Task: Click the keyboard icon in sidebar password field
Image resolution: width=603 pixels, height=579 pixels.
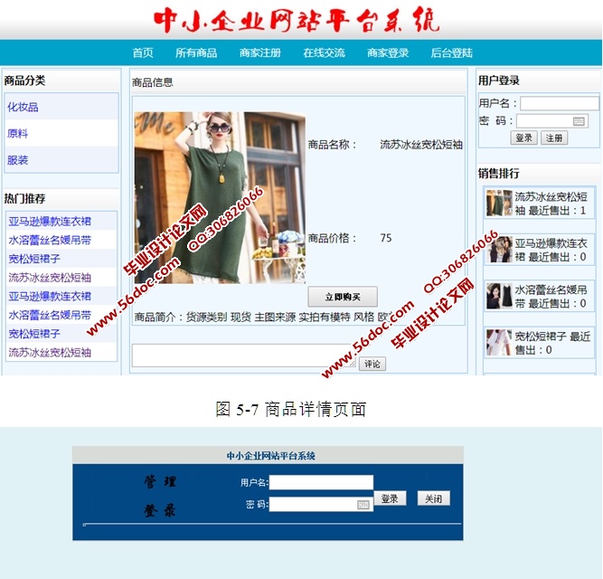Action: click(579, 121)
